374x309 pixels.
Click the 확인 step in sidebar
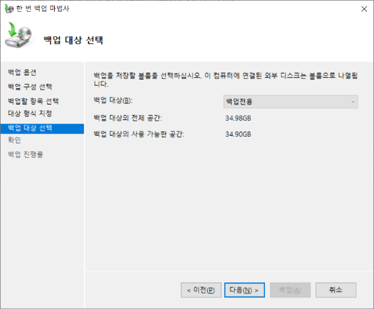(x=14, y=140)
